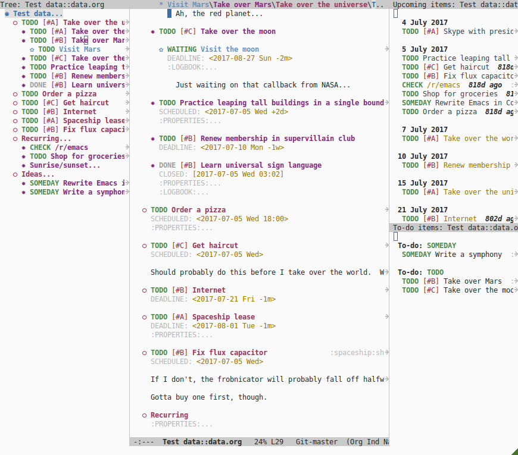Open scheduled timestamp 2017-07-05 Wed +2d
Screen dimensions: 518x455
(246, 112)
